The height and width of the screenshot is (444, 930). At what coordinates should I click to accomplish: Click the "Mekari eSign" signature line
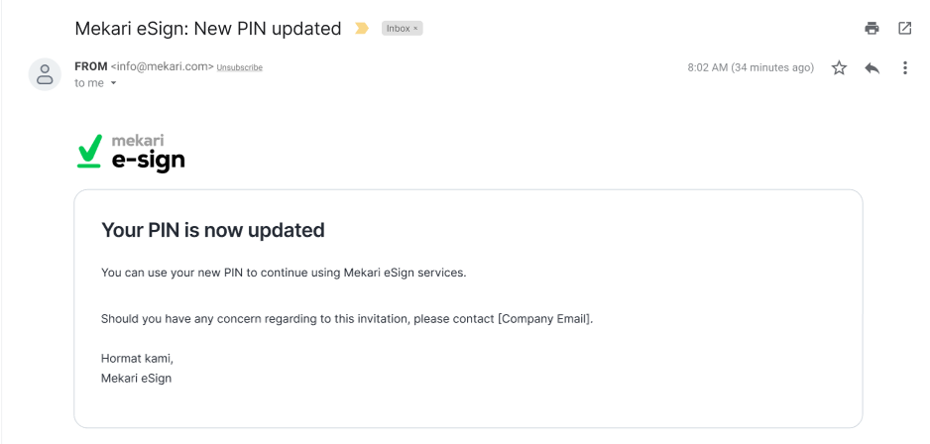pyautogui.click(x=136, y=378)
